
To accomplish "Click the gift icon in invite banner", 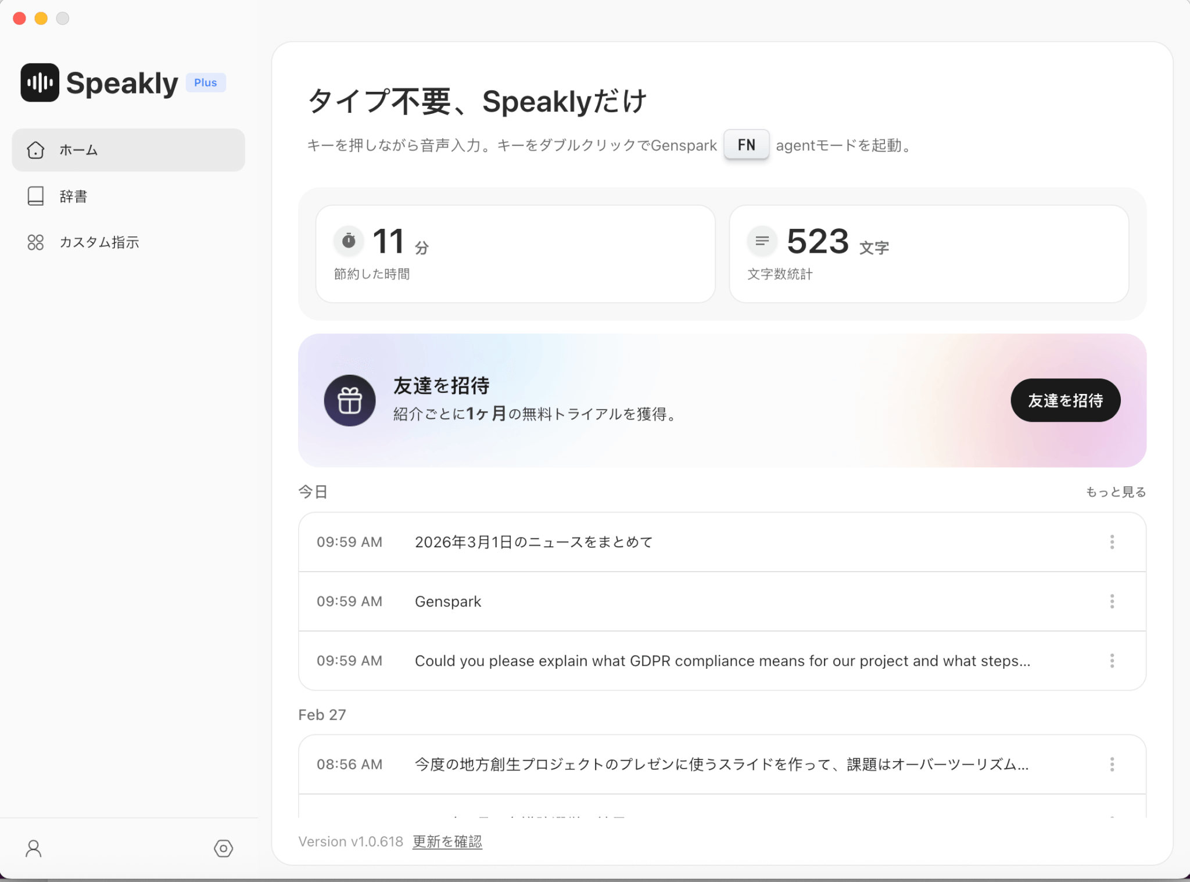I will 349,400.
